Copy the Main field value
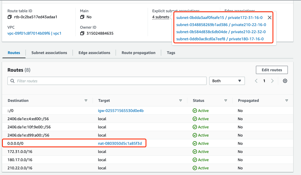Viewport: 301px width, 175px height. (82, 17)
